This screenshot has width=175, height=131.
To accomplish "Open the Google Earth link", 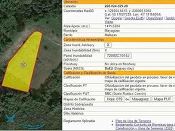I will coord(134,18).
